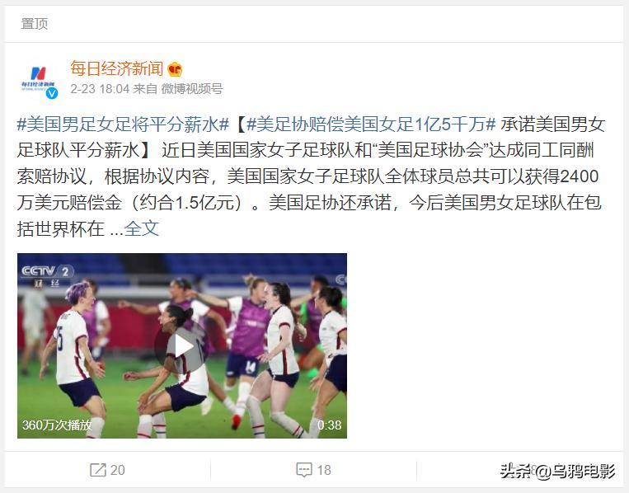Open the video thumbnail of soccer players
Viewport: 629px width, 493px height.
(181, 345)
